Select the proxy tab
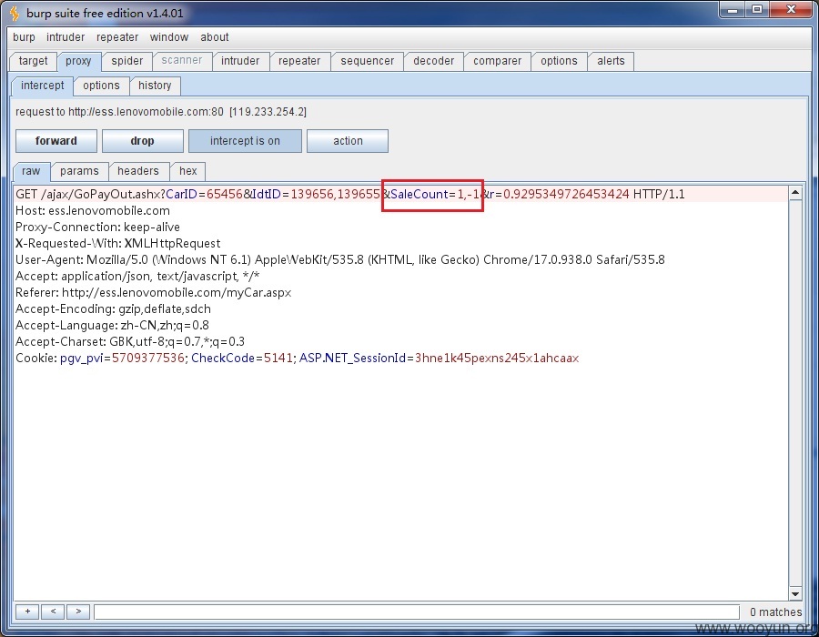This screenshot has height=637, width=819. tap(78, 61)
